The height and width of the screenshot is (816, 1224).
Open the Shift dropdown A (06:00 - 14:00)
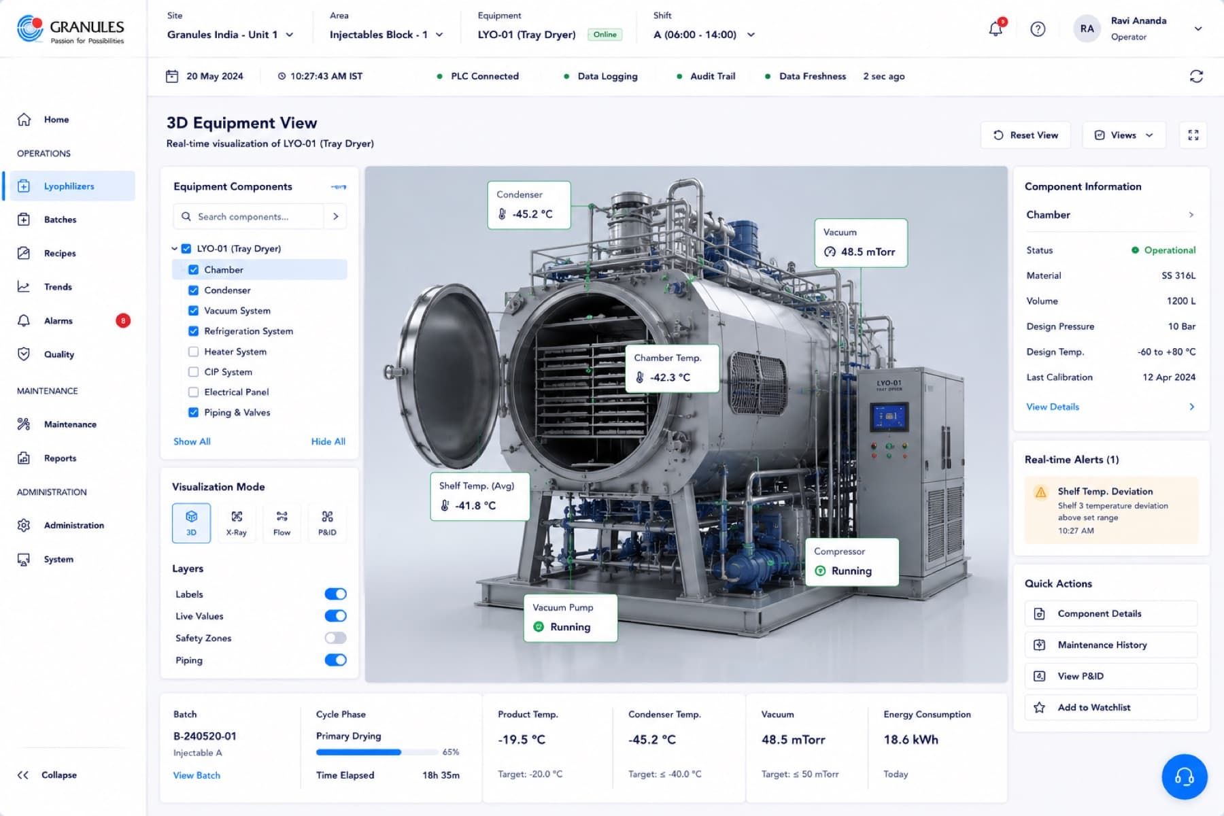(704, 35)
